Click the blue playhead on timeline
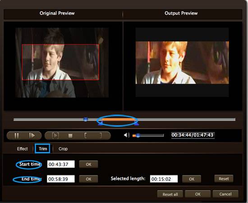The image size is (248, 203). pyautogui.click(x=86, y=120)
